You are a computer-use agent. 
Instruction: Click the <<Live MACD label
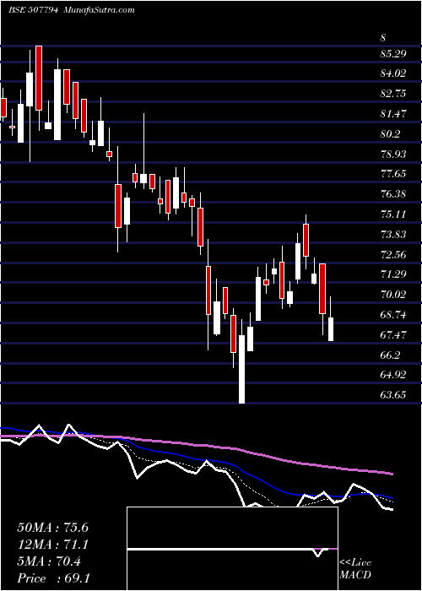tap(355, 569)
